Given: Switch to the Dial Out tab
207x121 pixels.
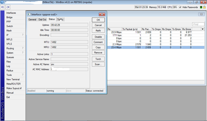Looking at the screenshot, I should coord(42,20).
